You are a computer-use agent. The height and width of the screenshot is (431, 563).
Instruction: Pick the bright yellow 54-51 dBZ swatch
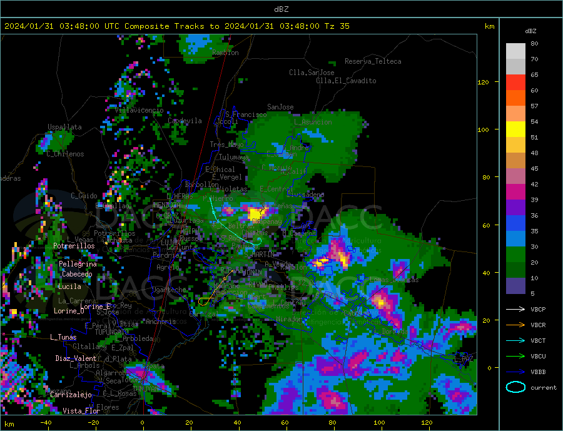pyautogui.click(x=515, y=129)
